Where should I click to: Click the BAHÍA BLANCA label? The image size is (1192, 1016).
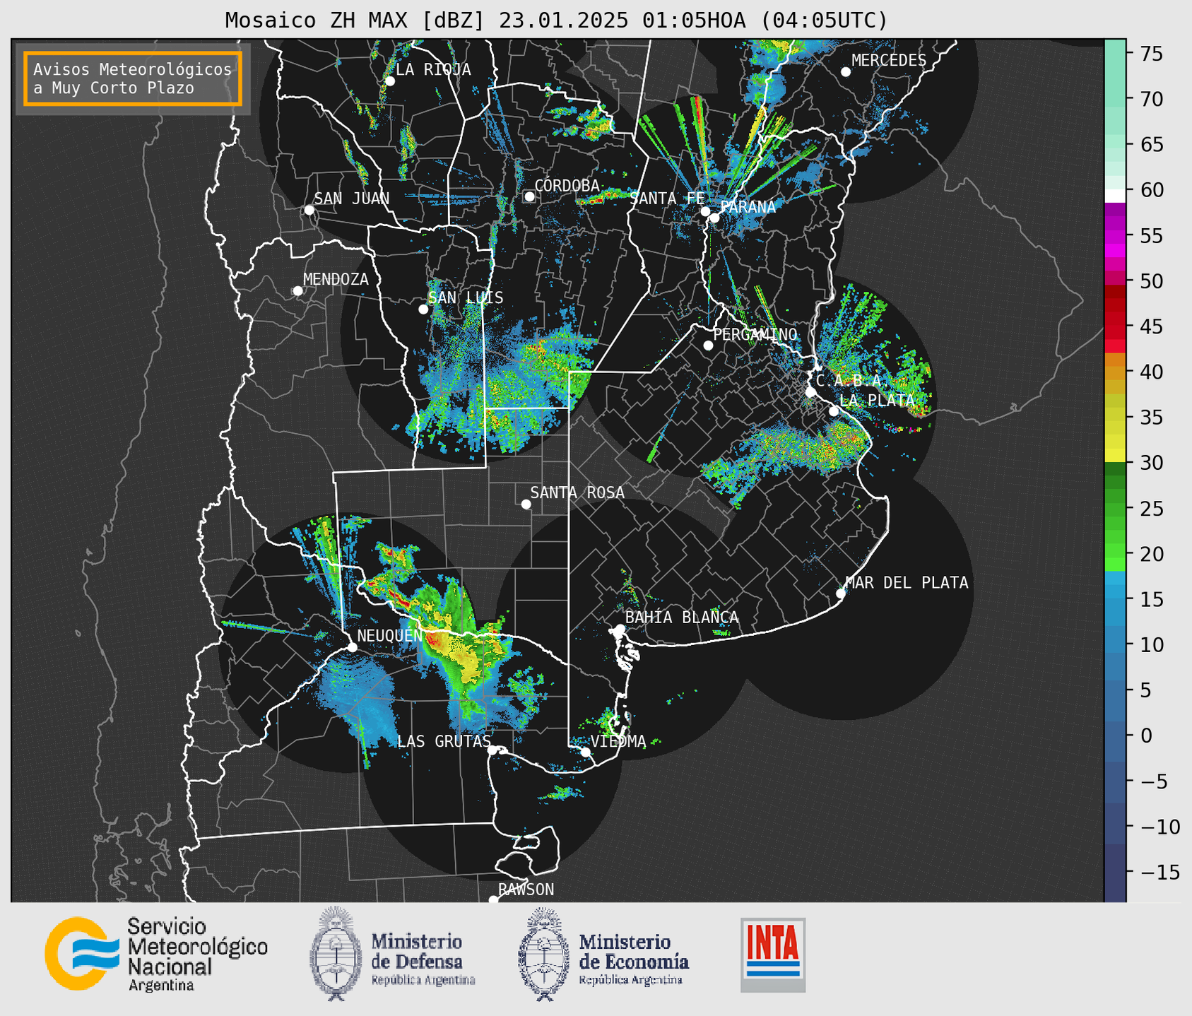click(681, 618)
